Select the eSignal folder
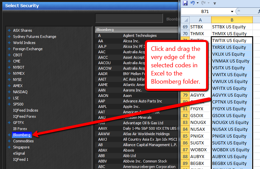Viewport: 260px width, 169px height. [x=19, y=153]
